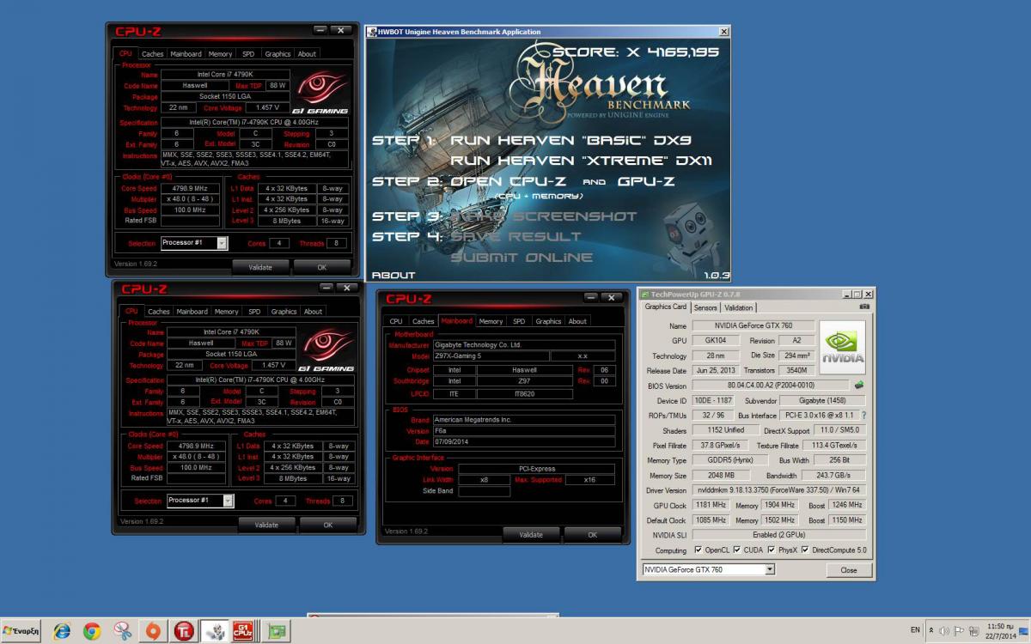Click GPU-Z in Heaven step 2

coord(644,181)
